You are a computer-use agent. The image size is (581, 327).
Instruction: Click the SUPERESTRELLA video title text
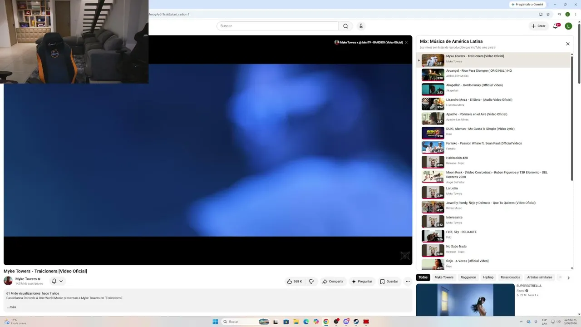[x=529, y=286]
